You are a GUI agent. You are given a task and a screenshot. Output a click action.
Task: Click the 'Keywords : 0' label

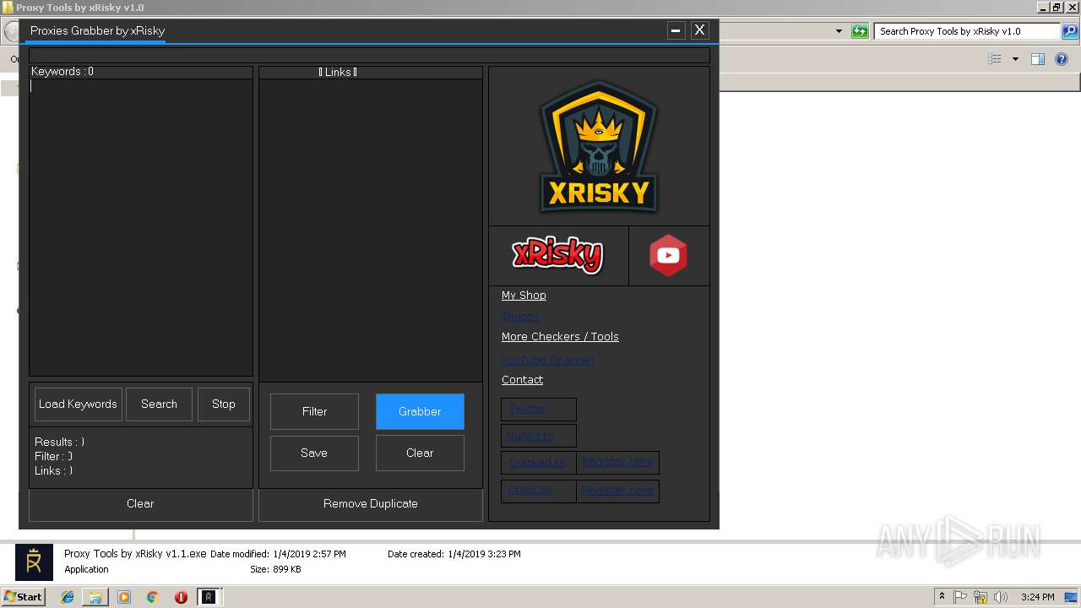tap(62, 72)
